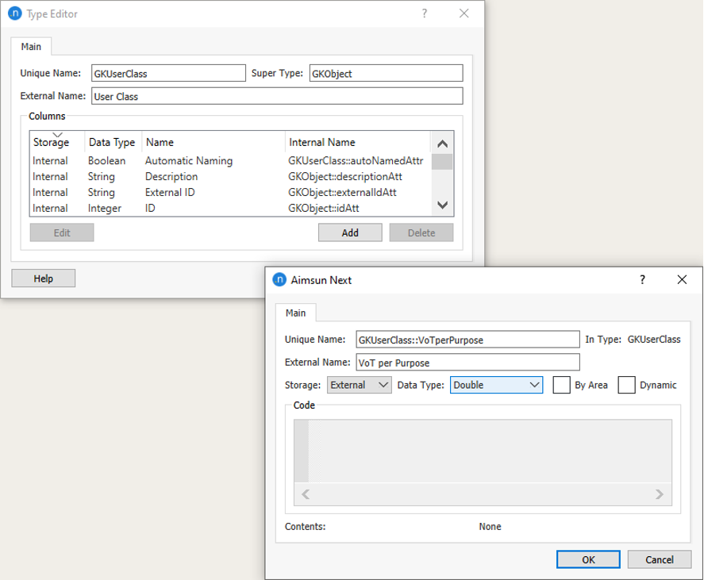Click the Storage column sort header
Viewport: 704px width, 580px height.
coord(56,142)
